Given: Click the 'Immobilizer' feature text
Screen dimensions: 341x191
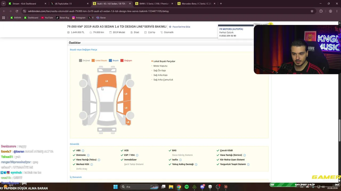Looking at the screenshot, I should (x=130, y=160).
